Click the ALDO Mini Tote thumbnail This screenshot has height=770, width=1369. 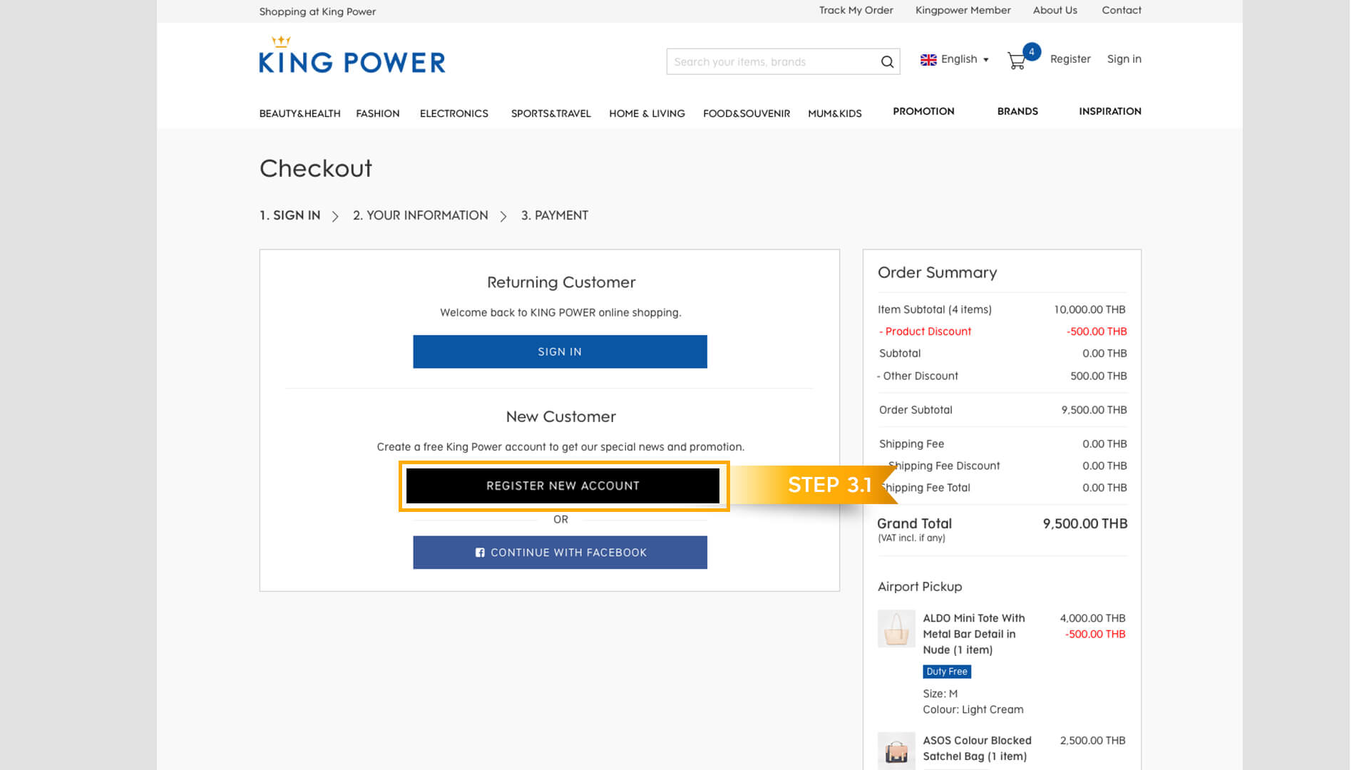click(896, 628)
